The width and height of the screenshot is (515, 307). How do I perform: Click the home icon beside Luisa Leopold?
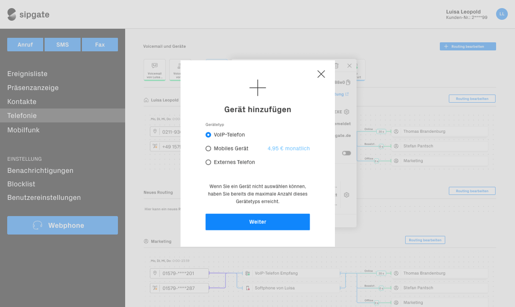[x=146, y=100]
